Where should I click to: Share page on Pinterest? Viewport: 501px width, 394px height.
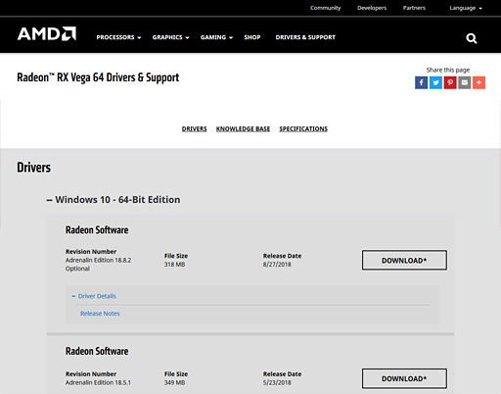point(450,82)
